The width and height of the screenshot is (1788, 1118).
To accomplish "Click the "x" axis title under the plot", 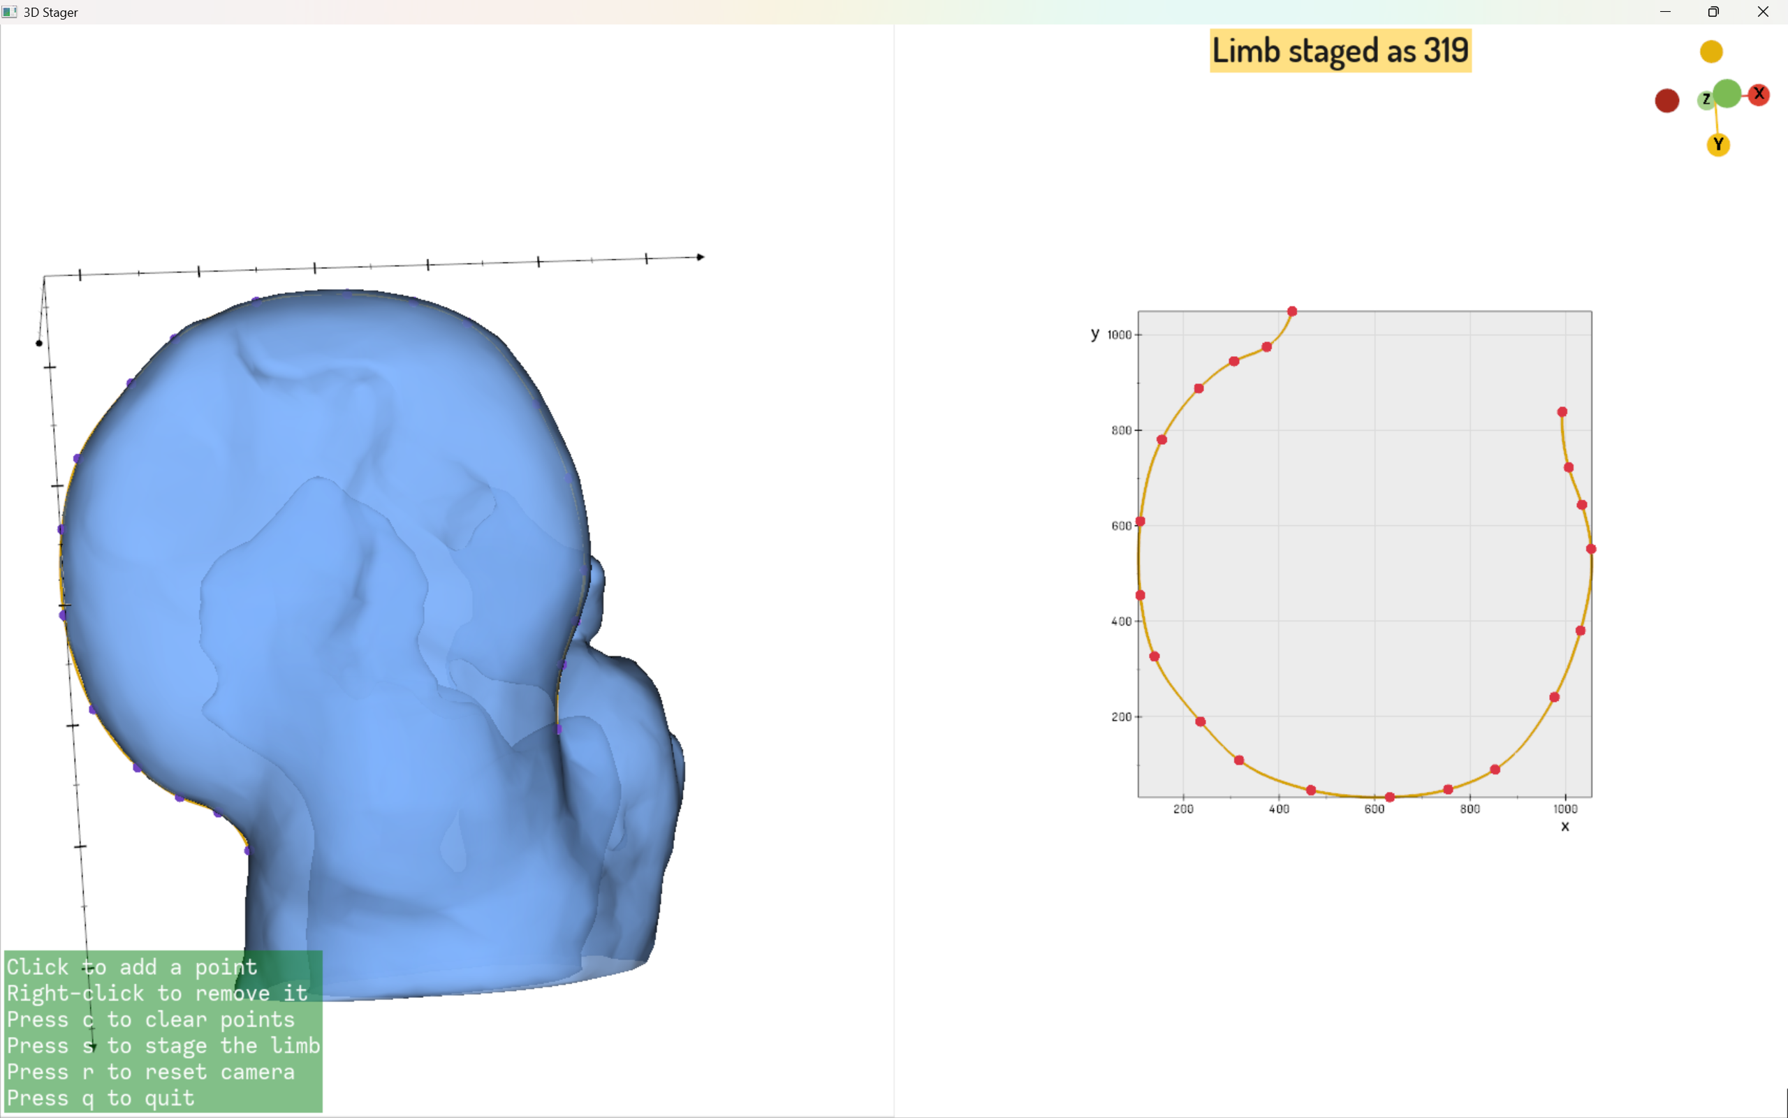I will pos(1564,827).
